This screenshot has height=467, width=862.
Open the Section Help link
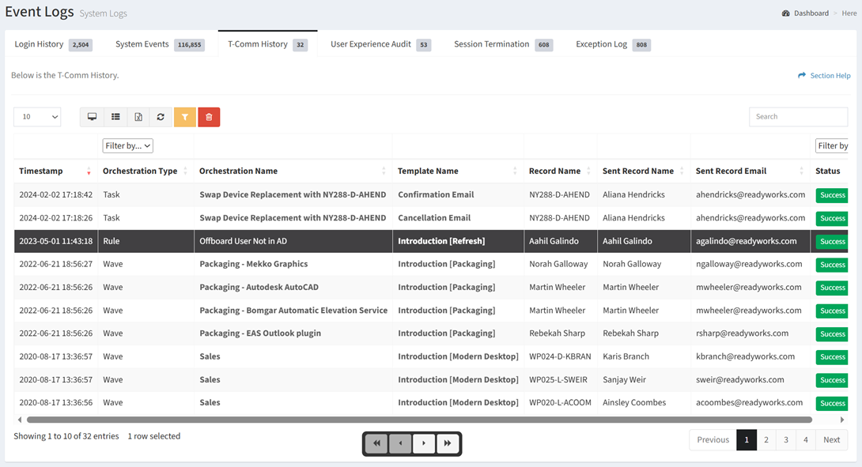pyautogui.click(x=824, y=76)
